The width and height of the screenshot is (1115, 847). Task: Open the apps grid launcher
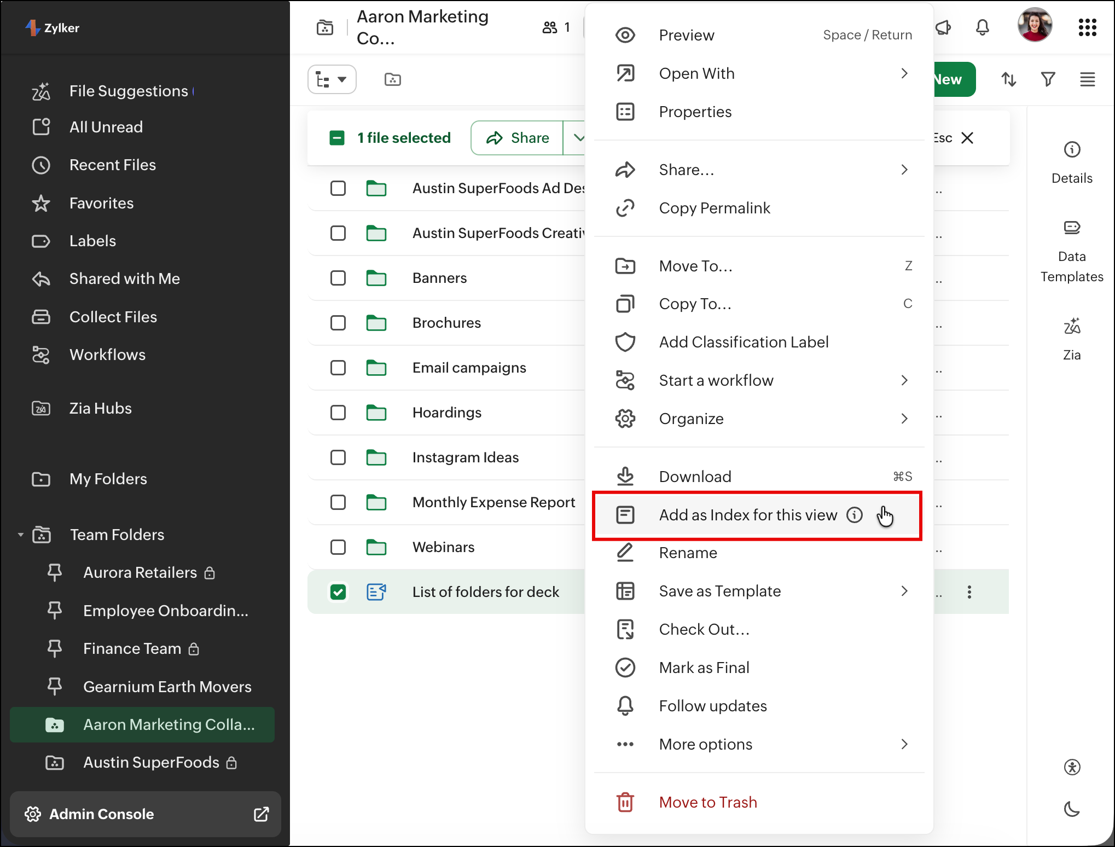coord(1087,27)
